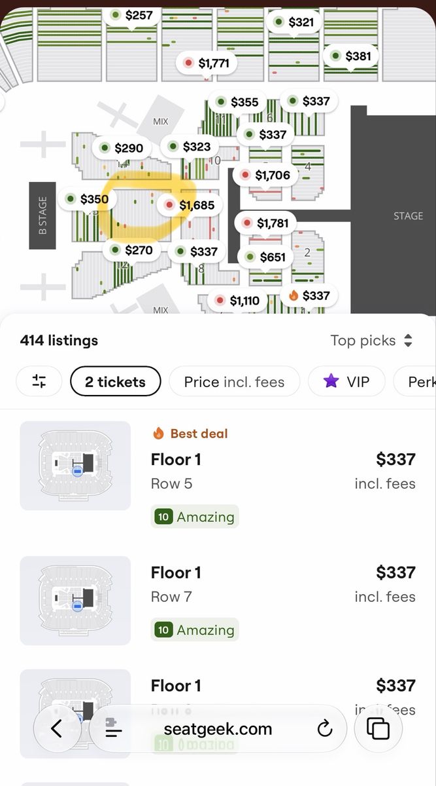Toggle Price incl. fees chip

click(x=234, y=381)
